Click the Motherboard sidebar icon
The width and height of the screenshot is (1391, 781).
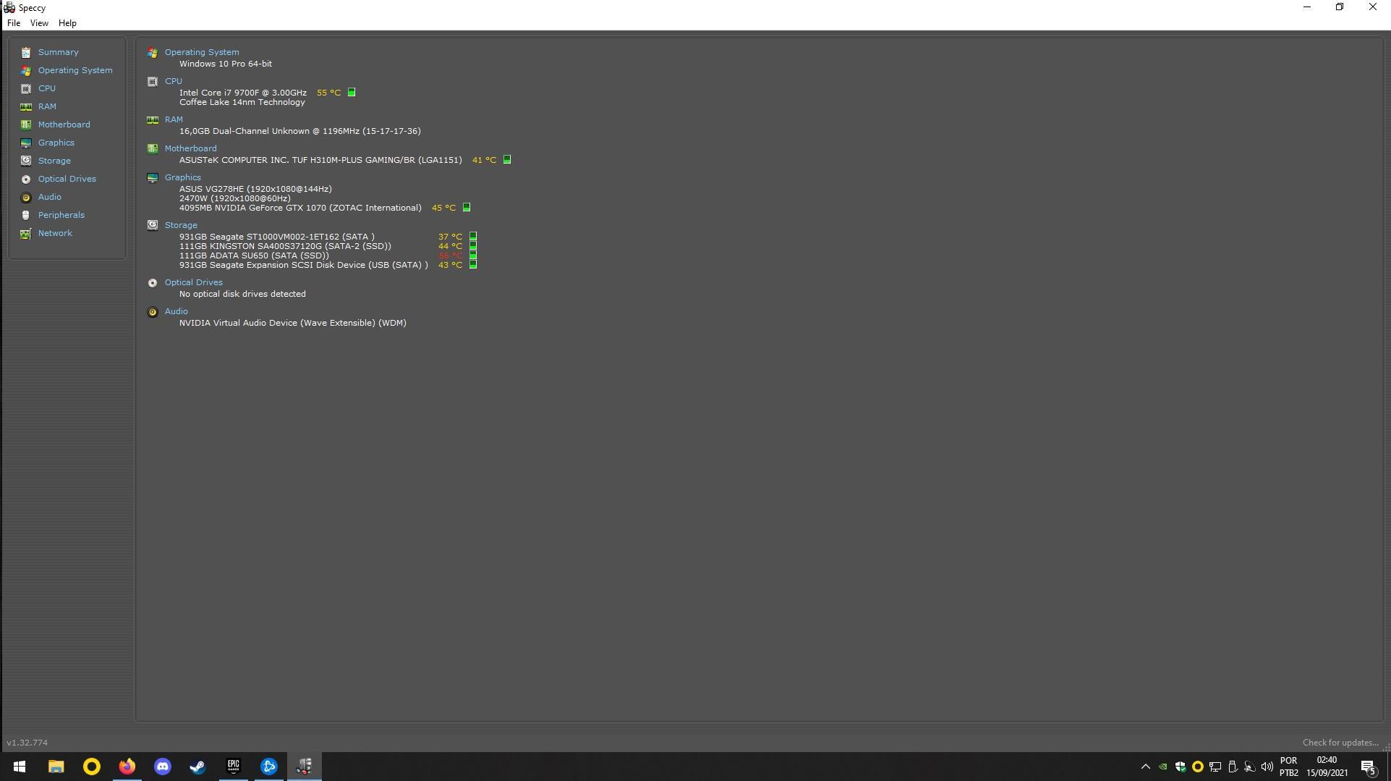tap(26, 124)
